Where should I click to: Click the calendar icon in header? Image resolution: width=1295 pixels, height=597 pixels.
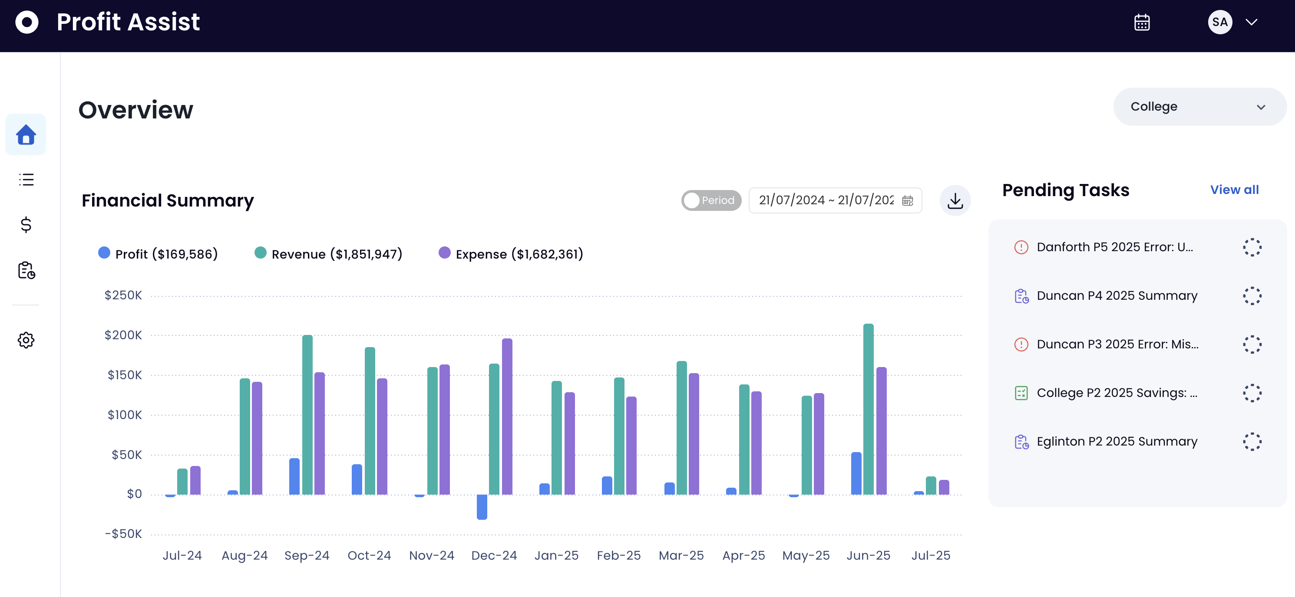coord(1141,22)
